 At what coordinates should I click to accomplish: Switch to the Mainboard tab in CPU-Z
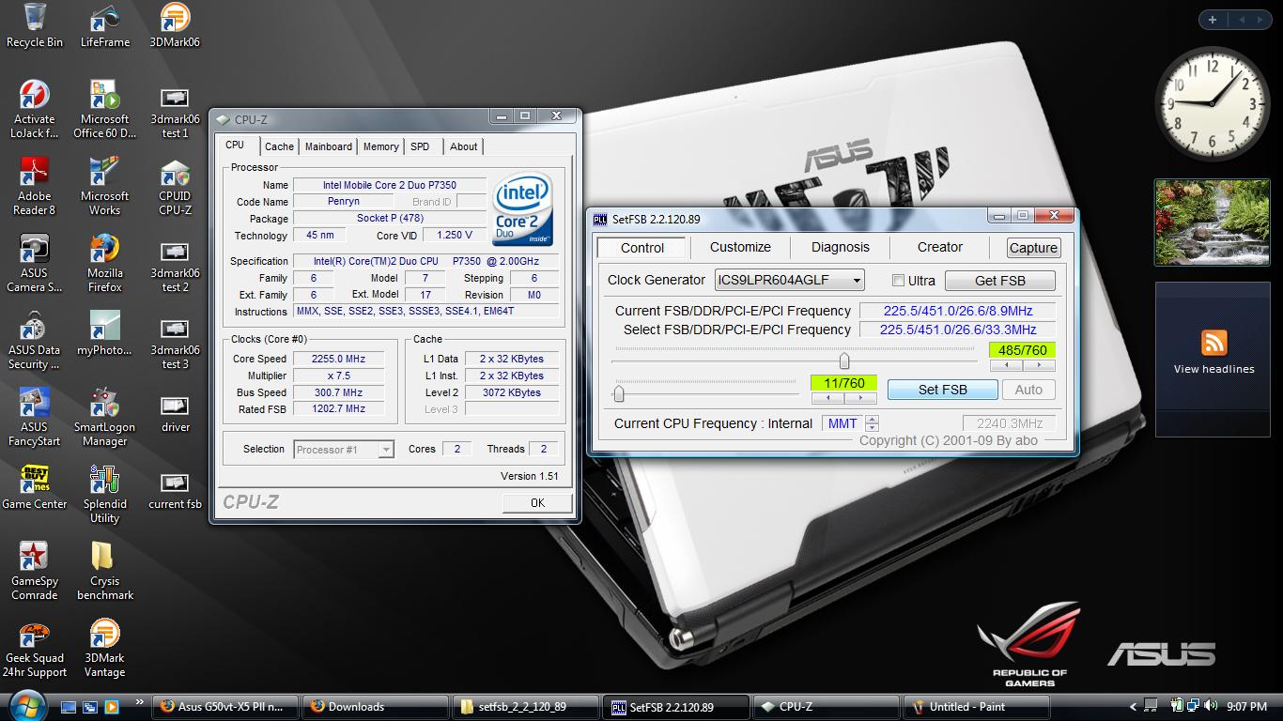(329, 146)
